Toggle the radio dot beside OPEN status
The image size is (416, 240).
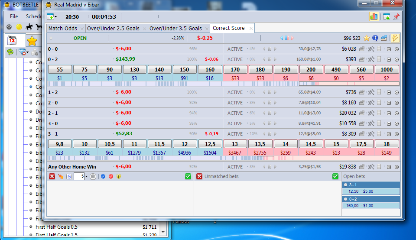pyautogui.click(x=51, y=38)
